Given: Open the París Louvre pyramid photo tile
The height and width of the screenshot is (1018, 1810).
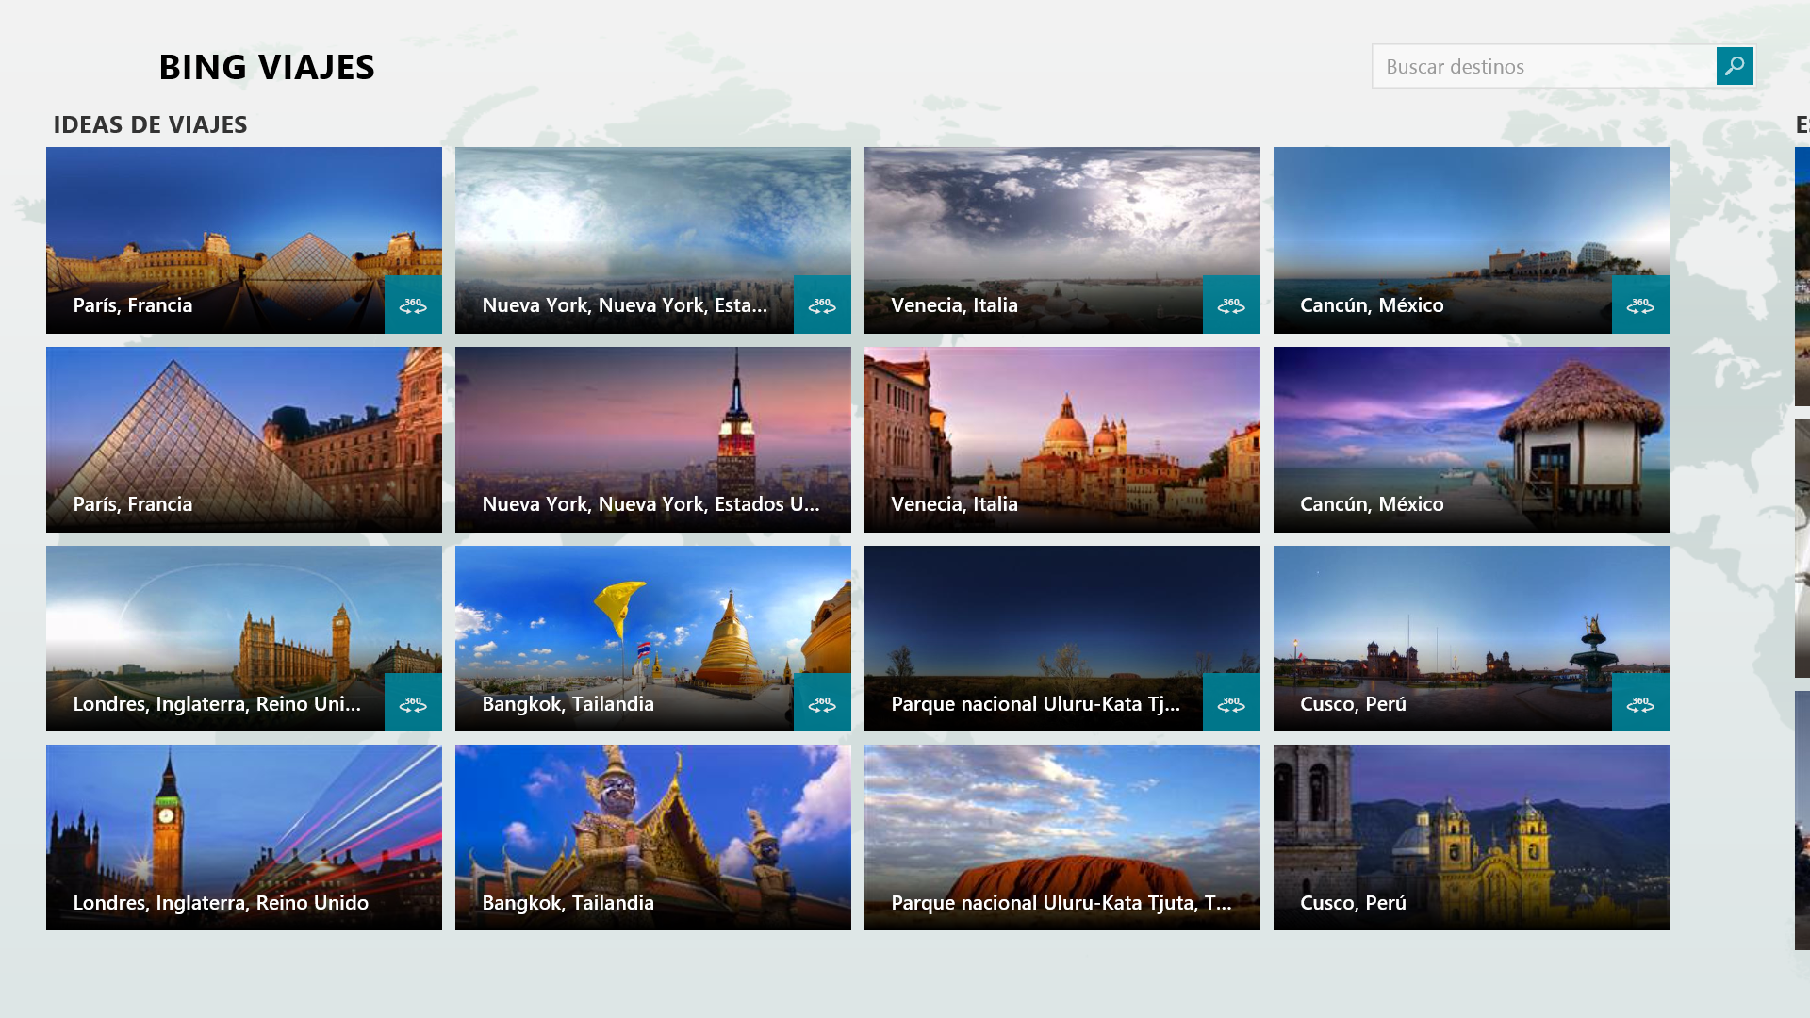Looking at the screenshot, I should (x=243, y=439).
